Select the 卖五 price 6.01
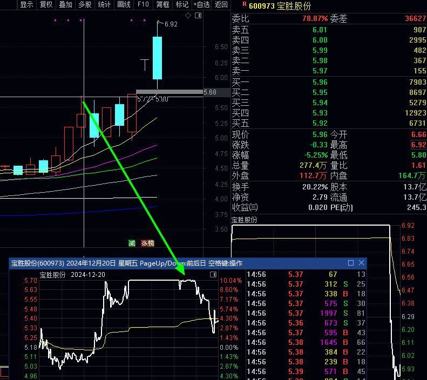427x380 pixels. click(320, 30)
